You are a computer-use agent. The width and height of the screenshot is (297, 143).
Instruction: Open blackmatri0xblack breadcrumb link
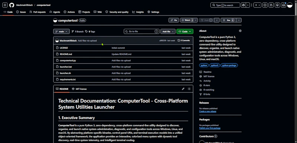tap(25, 5)
